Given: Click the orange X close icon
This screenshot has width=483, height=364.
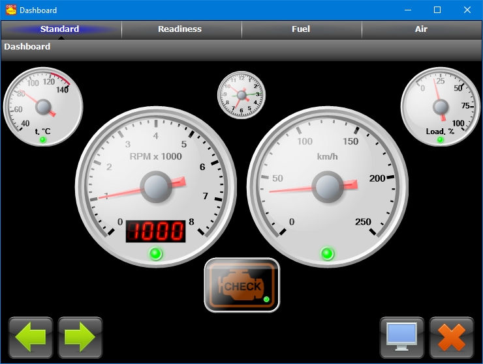Looking at the screenshot, I should 452,337.
